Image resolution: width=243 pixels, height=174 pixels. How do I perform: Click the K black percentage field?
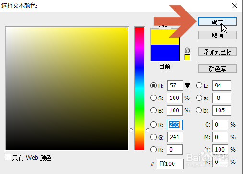tap(220, 162)
